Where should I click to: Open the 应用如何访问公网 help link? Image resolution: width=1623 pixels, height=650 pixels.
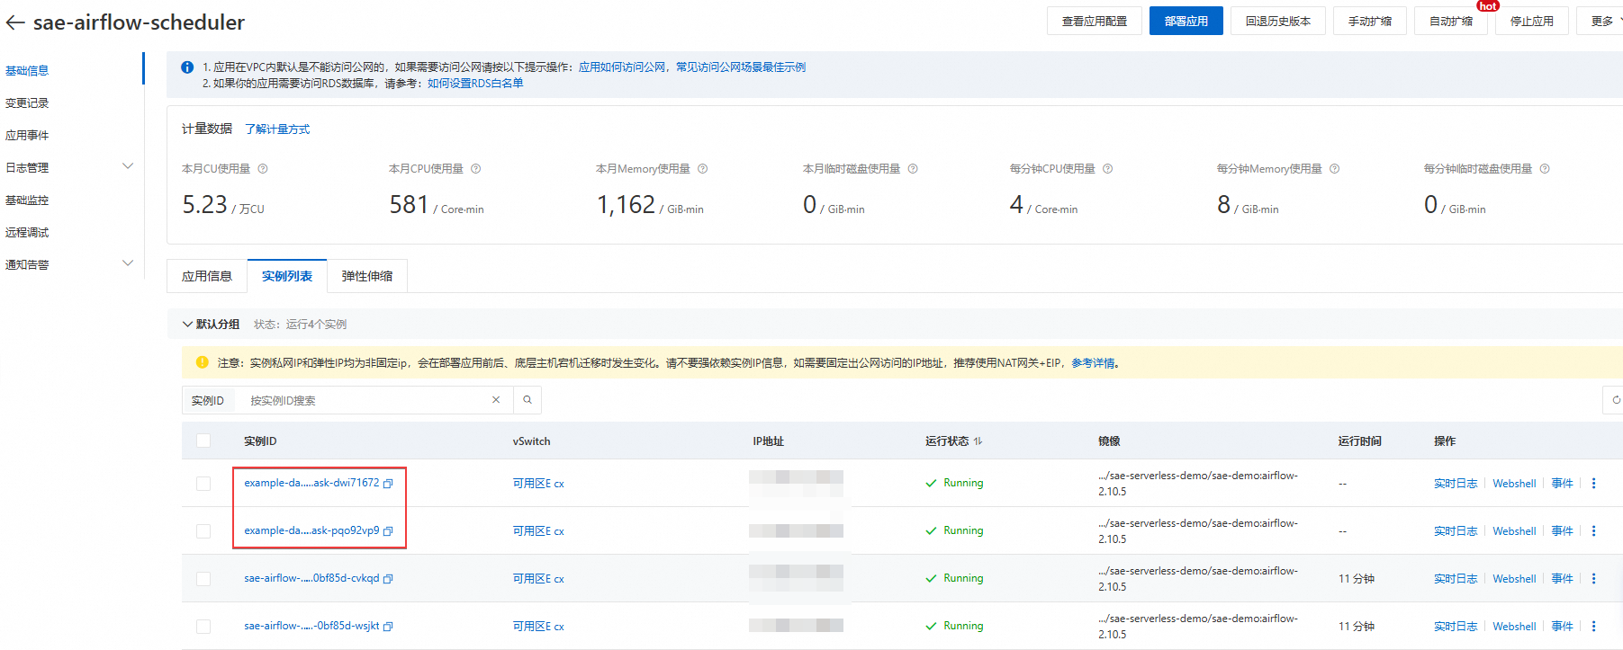click(622, 67)
